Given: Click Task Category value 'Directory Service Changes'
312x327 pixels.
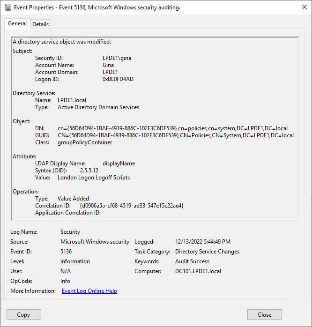Looking at the screenshot, I should point(207,252).
